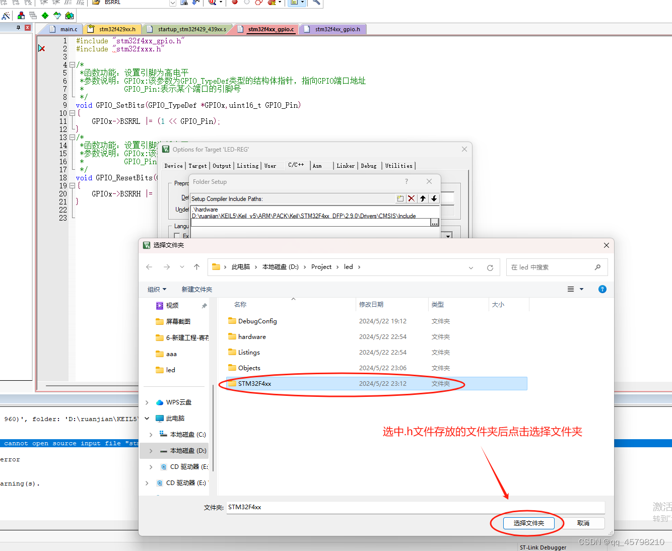This screenshot has width=672, height=551.
Task: Toggle a bookmark with the flag icon
Action: tap(4, 3)
